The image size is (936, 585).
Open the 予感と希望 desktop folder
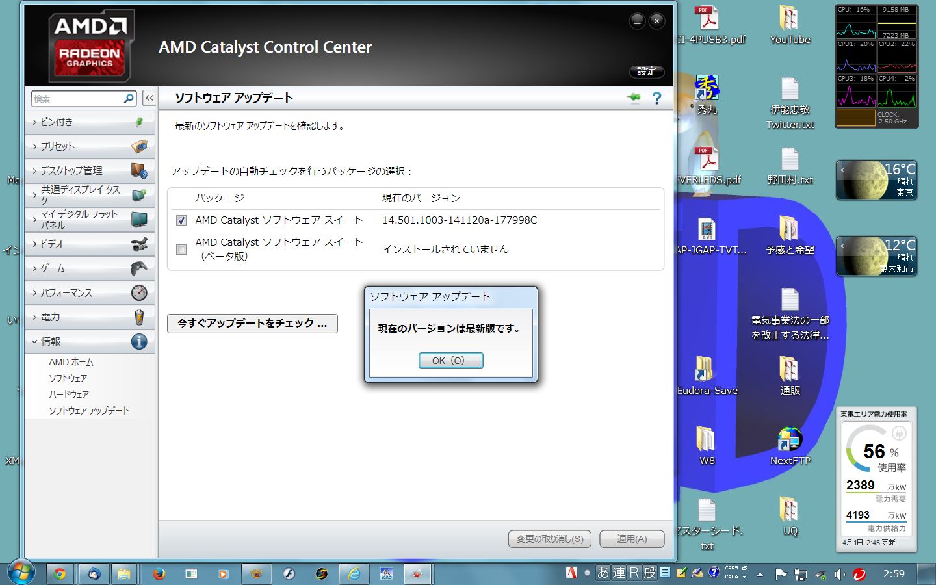coord(790,235)
